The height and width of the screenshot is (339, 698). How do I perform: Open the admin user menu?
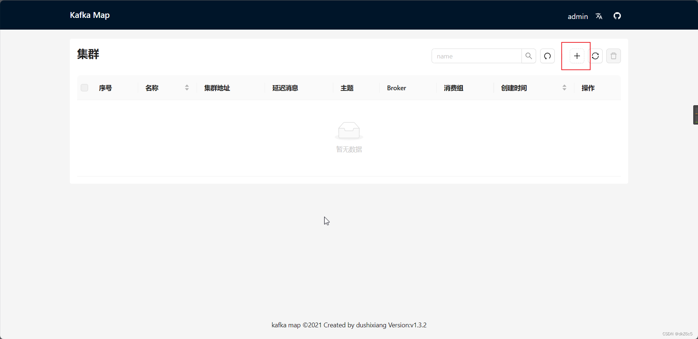coord(577,16)
